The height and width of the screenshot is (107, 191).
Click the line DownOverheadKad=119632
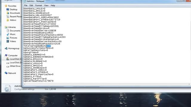(38, 33)
